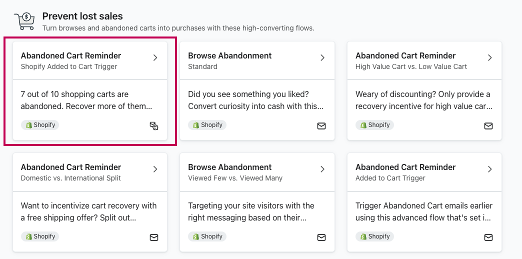This screenshot has width=522, height=259.
Task: Click the 'Weary of discounting?' description
Action: point(424,100)
